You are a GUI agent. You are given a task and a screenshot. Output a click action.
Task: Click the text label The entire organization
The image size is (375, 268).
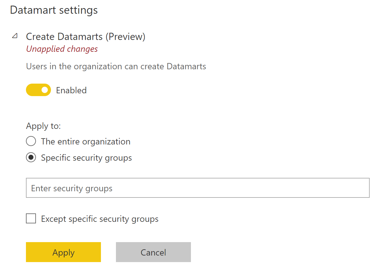click(x=86, y=142)
